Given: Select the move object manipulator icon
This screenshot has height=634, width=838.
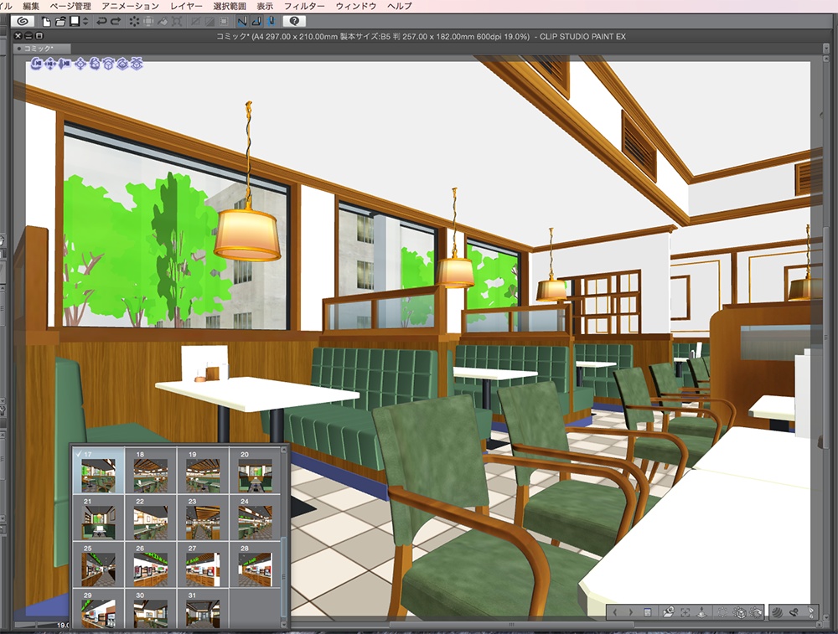Looking at the screenshot, I should tap(80, 64).
